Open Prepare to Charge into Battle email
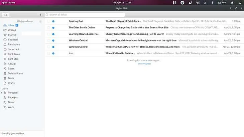The height and width of the screenshot is (137, 244). click(x=144, y=27)
